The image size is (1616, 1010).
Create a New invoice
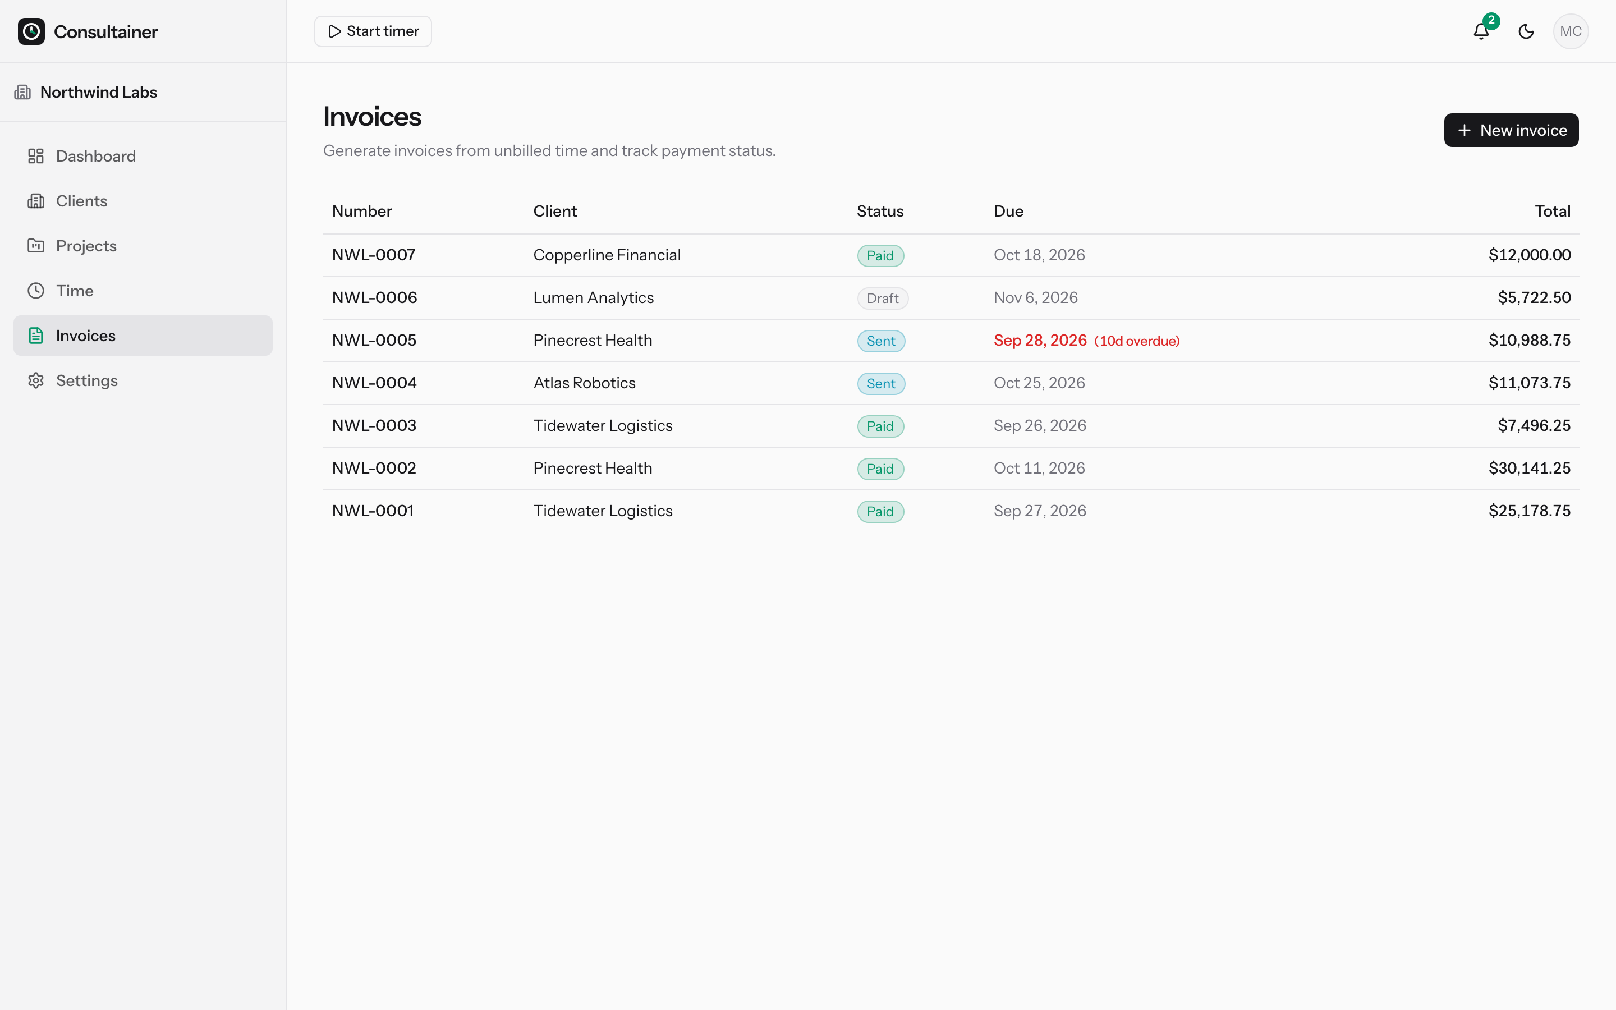(x=1511, y=130)
